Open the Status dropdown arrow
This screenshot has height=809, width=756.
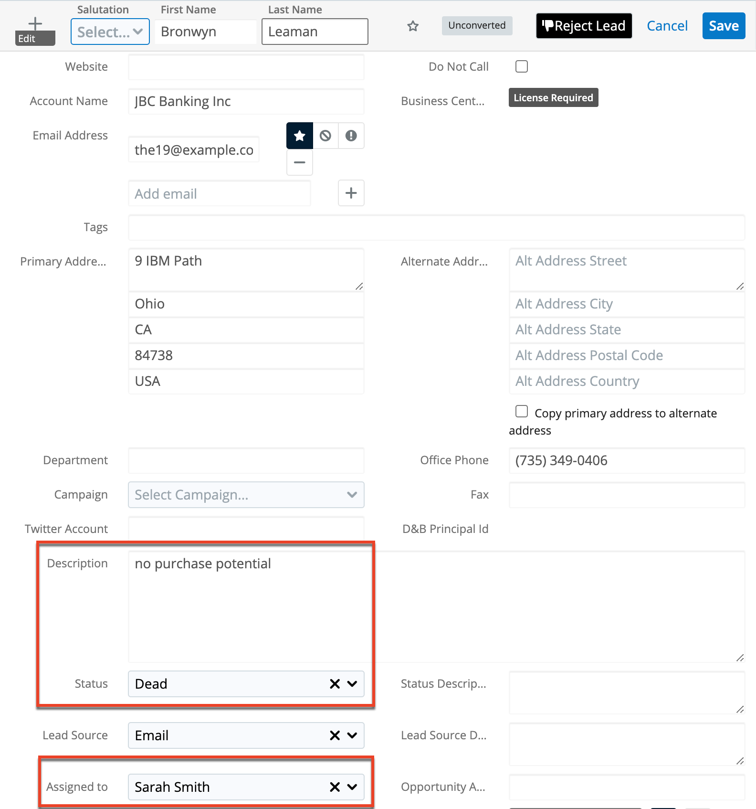coord(352,684)
